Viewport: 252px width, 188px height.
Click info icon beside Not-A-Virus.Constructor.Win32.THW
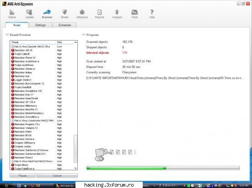pyautogui.click(x=12, y=121)
